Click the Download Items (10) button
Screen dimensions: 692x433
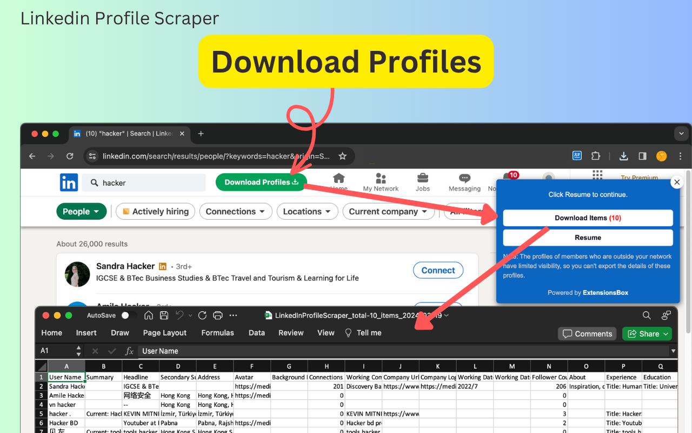coord(588,218)
